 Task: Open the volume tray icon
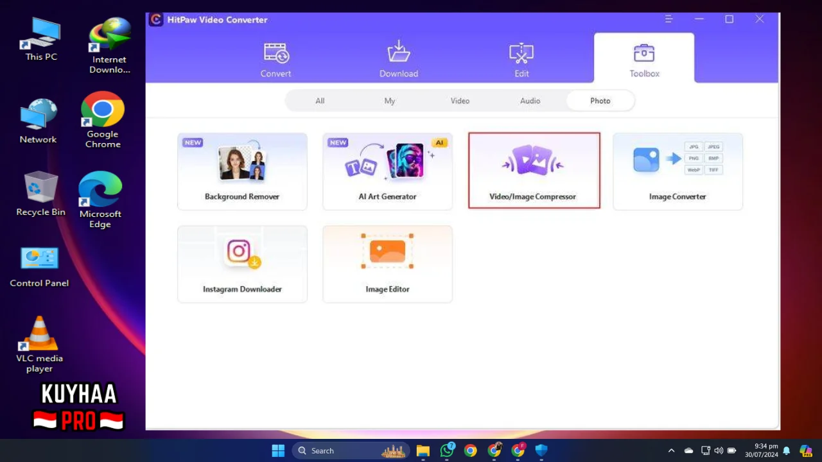pyautogui.click(x=719, y=450)
